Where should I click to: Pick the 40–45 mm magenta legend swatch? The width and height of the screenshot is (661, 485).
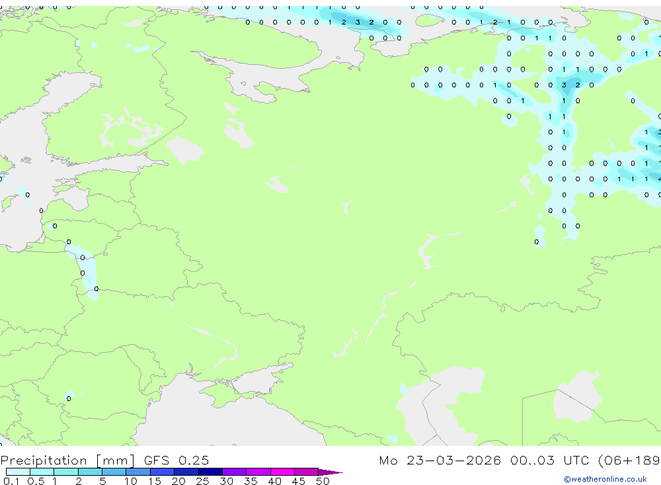282,472
